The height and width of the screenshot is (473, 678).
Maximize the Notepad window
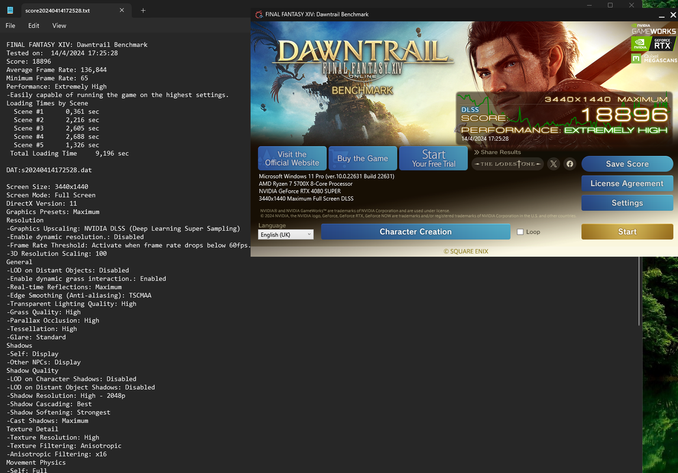point(610,5)
